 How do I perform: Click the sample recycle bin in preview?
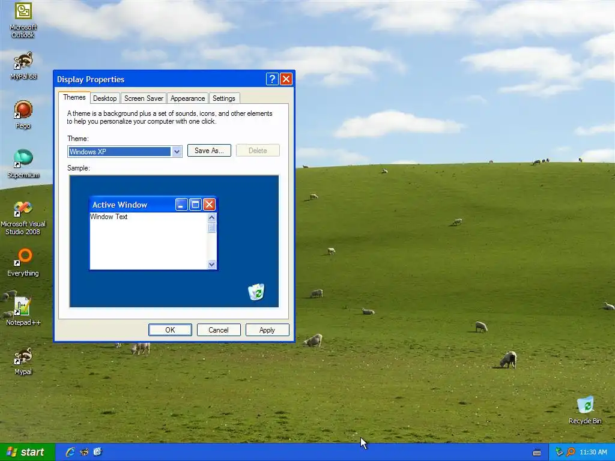tap(256, 292)
